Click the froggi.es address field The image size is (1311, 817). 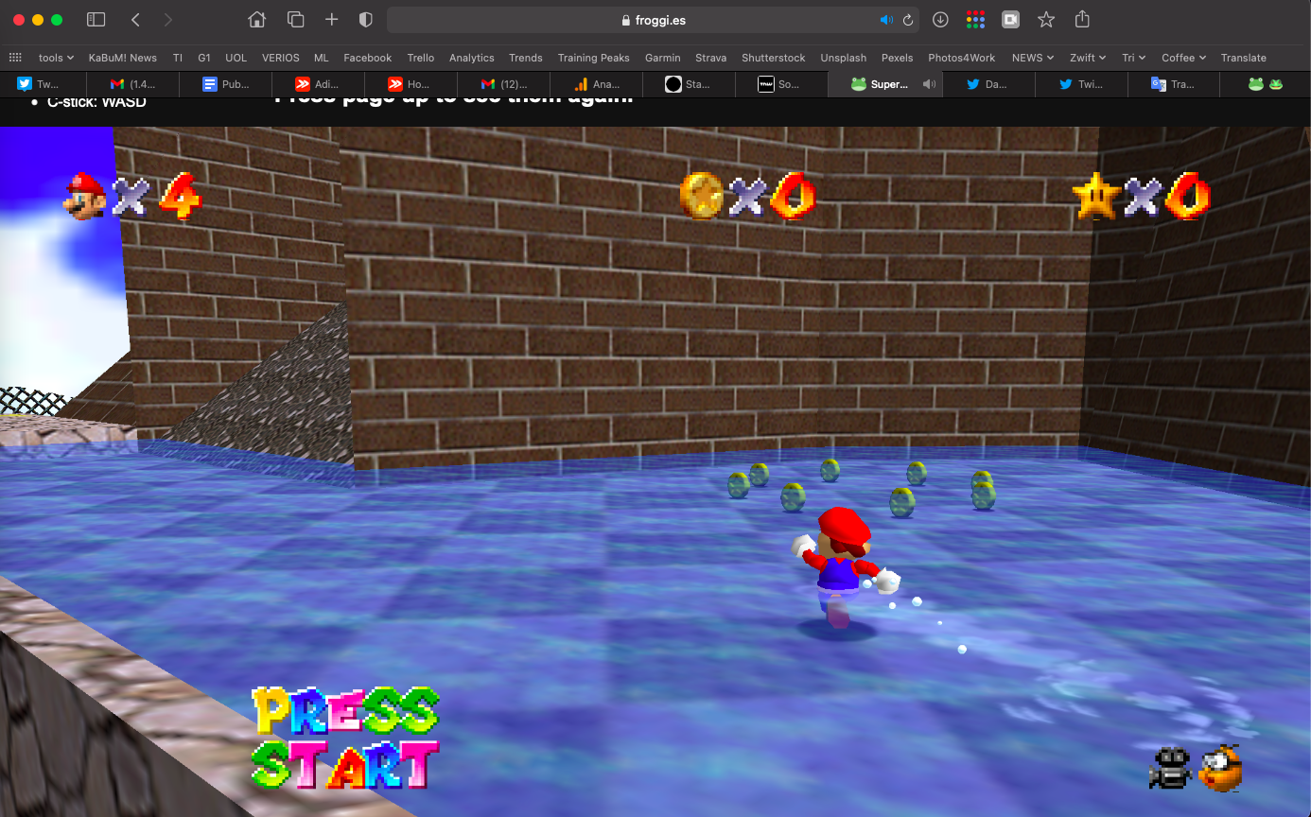point(653,20)
